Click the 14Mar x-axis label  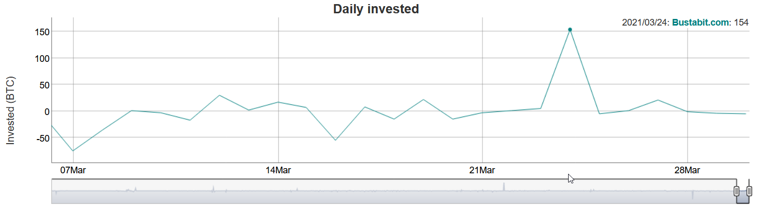[278, 170]
